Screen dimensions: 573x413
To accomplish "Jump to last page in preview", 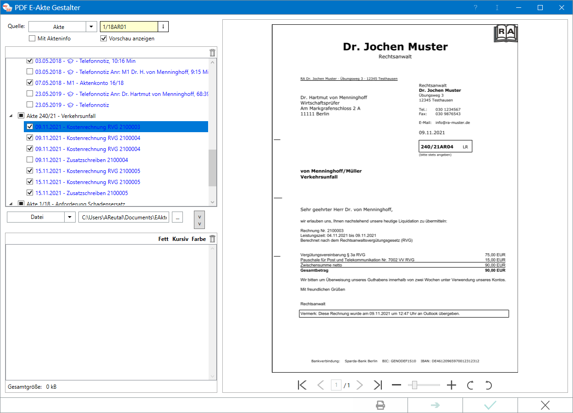I will pos(378,385).
